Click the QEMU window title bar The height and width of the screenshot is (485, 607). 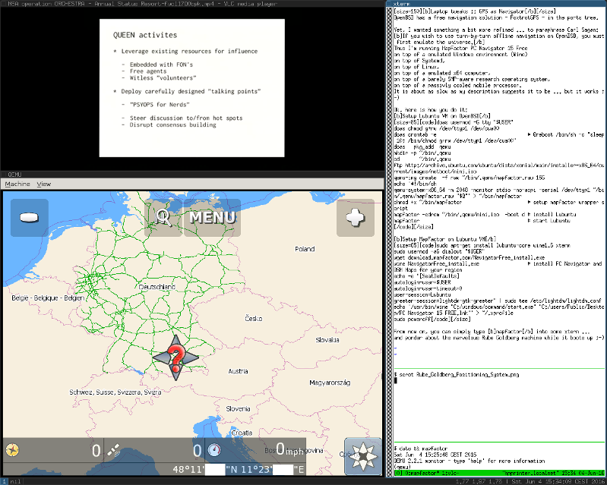(x=192, y=175)
